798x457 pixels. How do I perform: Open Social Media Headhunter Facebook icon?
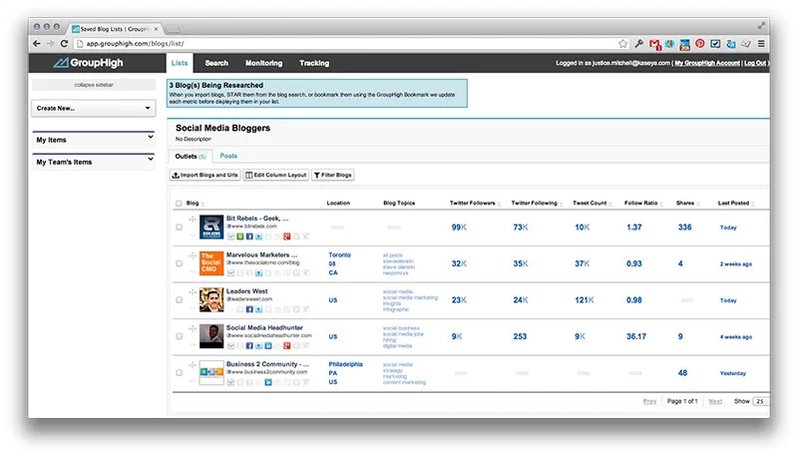(x=249, y=346)
